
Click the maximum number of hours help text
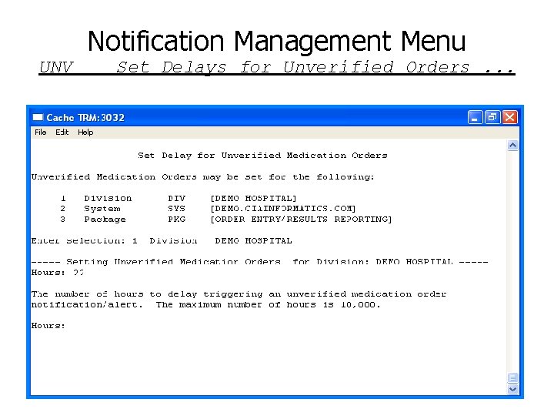pos(205,304)
